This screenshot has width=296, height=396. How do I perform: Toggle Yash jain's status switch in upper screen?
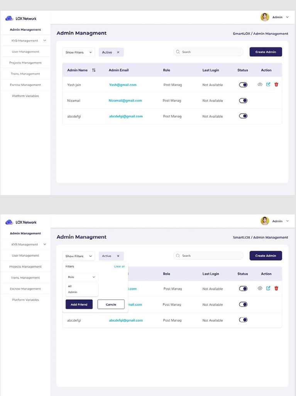click(x=243, y=85)
